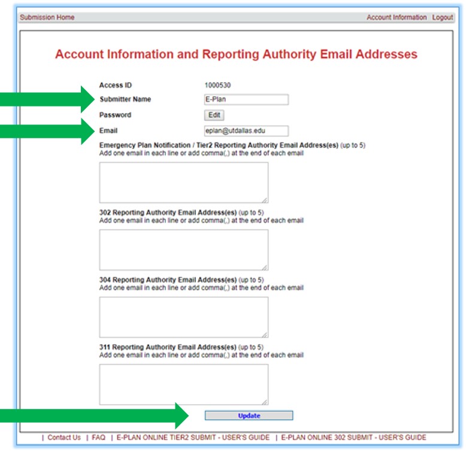The height and width of the screenshot is (452, 466).
Task: Click the Email label
Action: coord(108,131)
